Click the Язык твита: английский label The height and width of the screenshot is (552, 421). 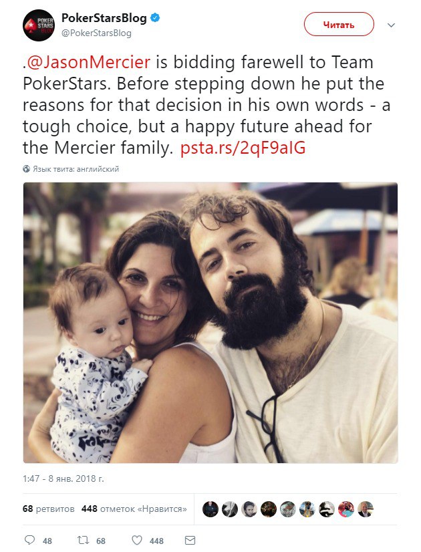(76, 169)
